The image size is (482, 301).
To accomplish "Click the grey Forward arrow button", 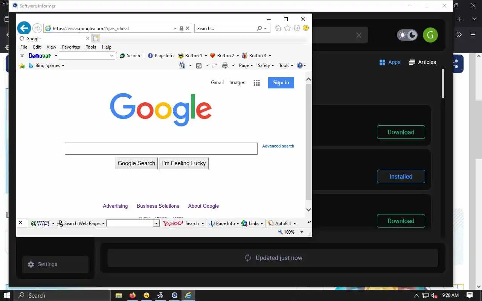I will coord(37,28).
